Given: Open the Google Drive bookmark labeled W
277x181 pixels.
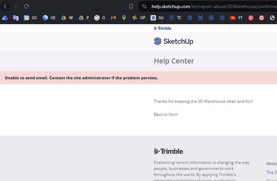Looking at the screenshot, I should (67, 18).
